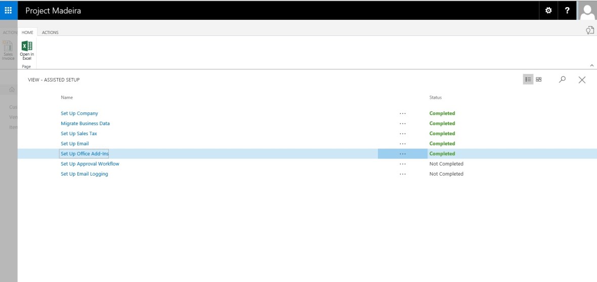Open ellipsis menu for Set Up Office Add-Ins

click(x=402, y=154)
